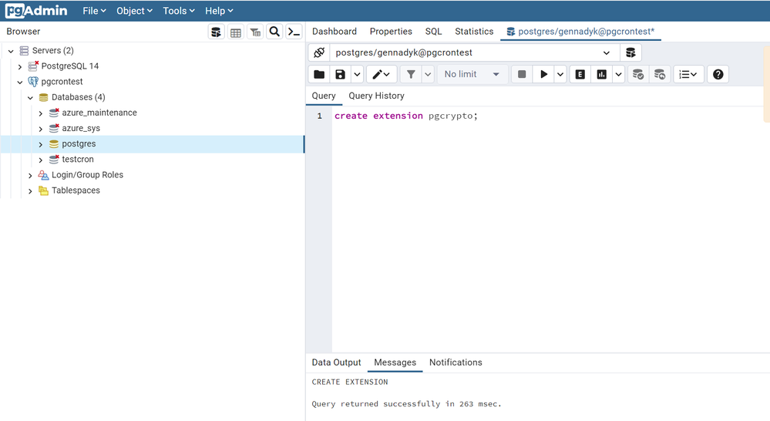The height and width of the screenshot is (421, 770).
Task: Open the Help menu
Action: (219, 11)
